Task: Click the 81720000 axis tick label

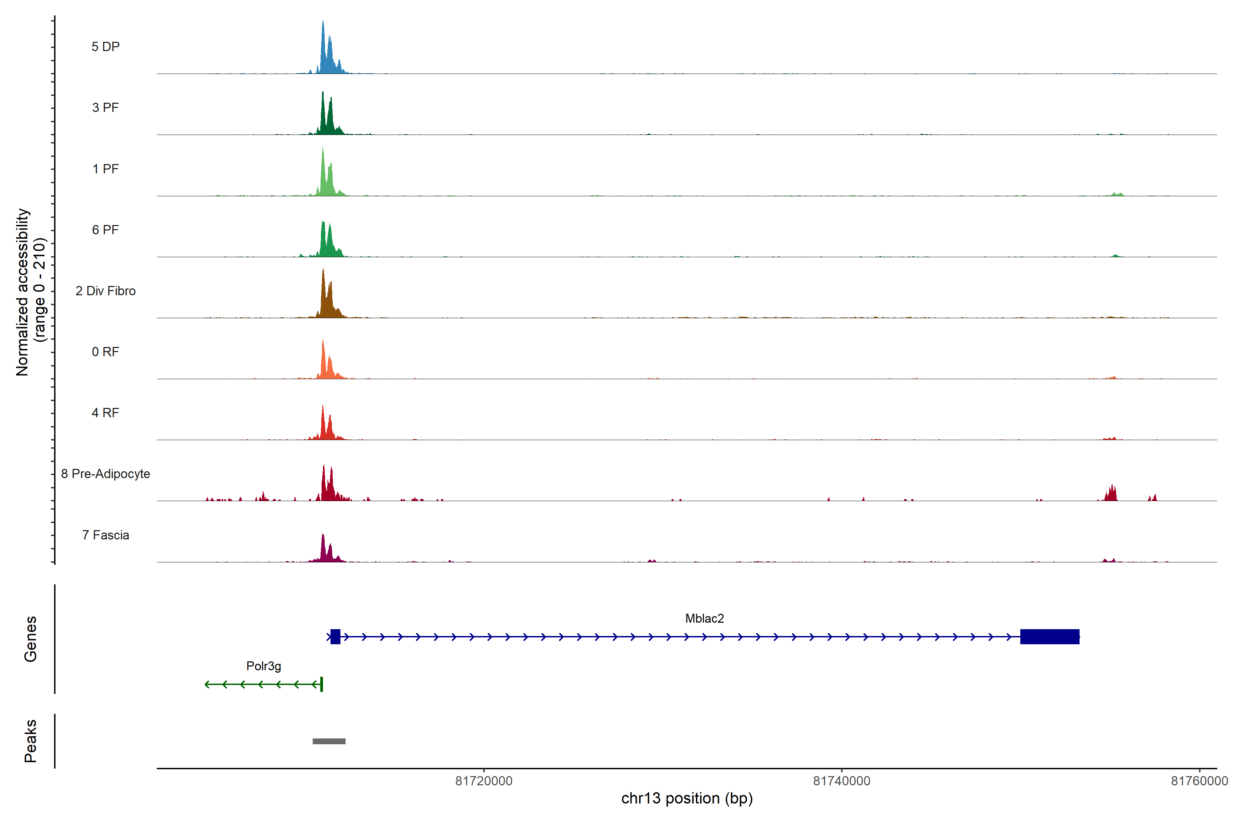Action: [x=483, y=781]
